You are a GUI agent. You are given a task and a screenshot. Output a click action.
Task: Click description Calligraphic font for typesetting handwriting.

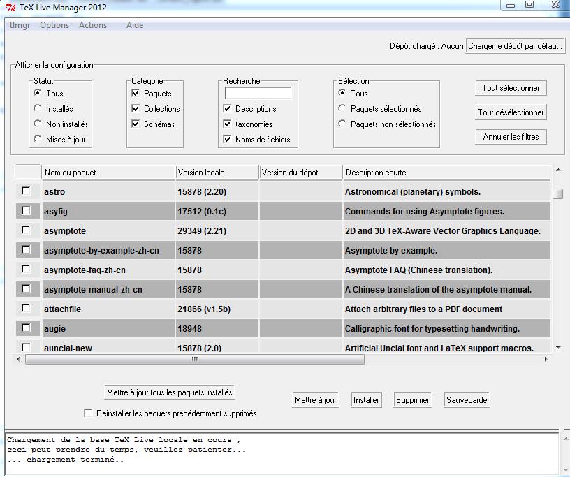[432, 329]
